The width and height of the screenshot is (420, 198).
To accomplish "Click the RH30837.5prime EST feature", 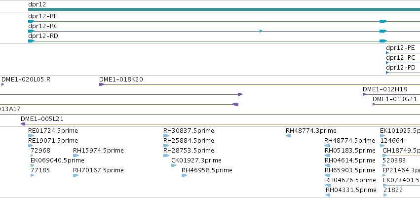I will (166, 136).
